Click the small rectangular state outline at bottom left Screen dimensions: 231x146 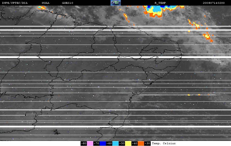(x=31, y=114)
